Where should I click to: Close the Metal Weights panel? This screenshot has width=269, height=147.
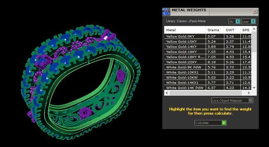click(x=255, y=12)
